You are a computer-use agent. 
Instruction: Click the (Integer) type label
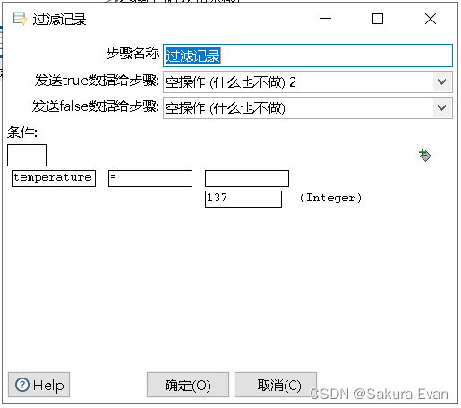330,198
